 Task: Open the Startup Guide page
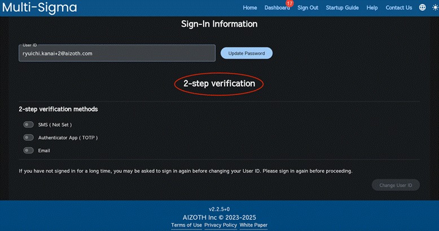tap(342, 8)
